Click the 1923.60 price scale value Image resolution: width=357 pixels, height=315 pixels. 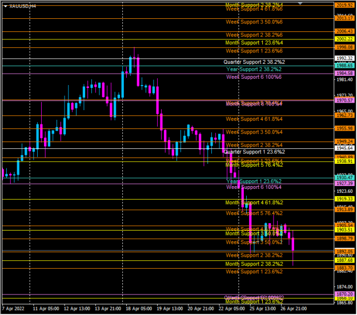pos(344,191)
